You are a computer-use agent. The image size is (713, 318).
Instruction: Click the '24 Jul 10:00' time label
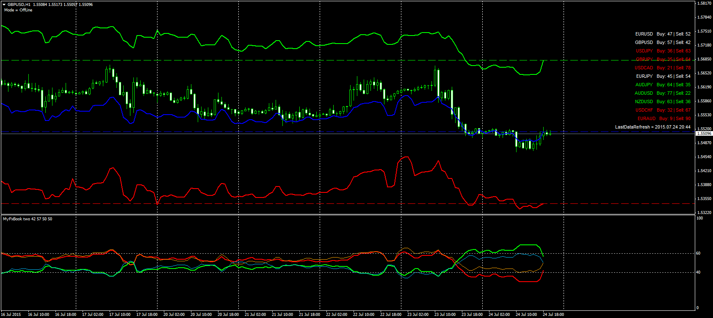[x=526, y=315]
